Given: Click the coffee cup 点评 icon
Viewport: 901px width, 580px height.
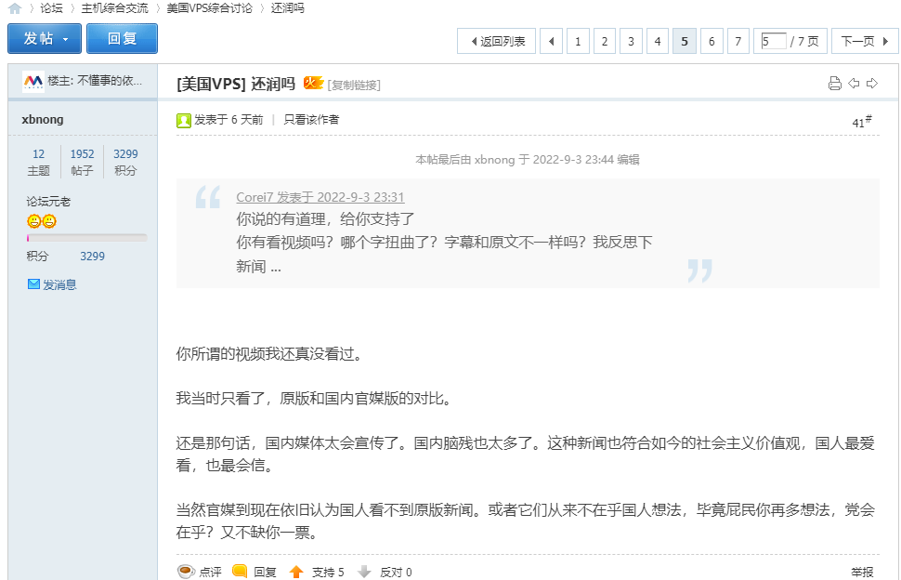Looking at the screenshot, I should (186, 572).
